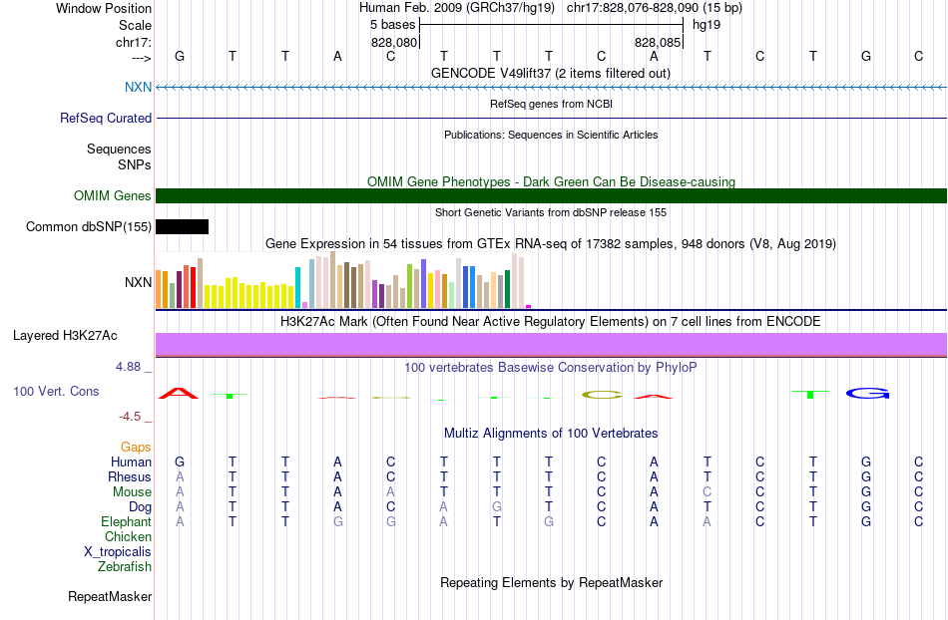Select the X_tropicalis species label

click(118, 552)
